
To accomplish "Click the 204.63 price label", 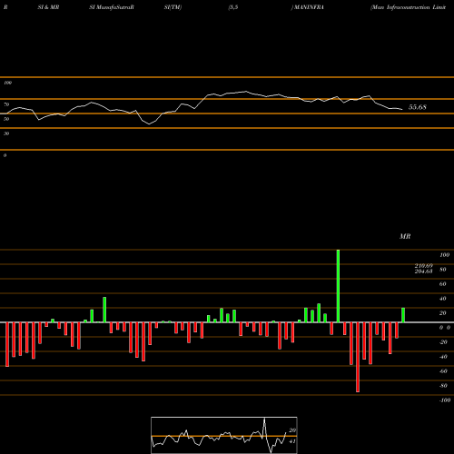I will pyautogui.click(x=423, y=271).
